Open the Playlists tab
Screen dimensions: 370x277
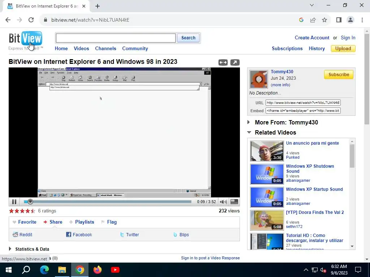pos(82,222)
